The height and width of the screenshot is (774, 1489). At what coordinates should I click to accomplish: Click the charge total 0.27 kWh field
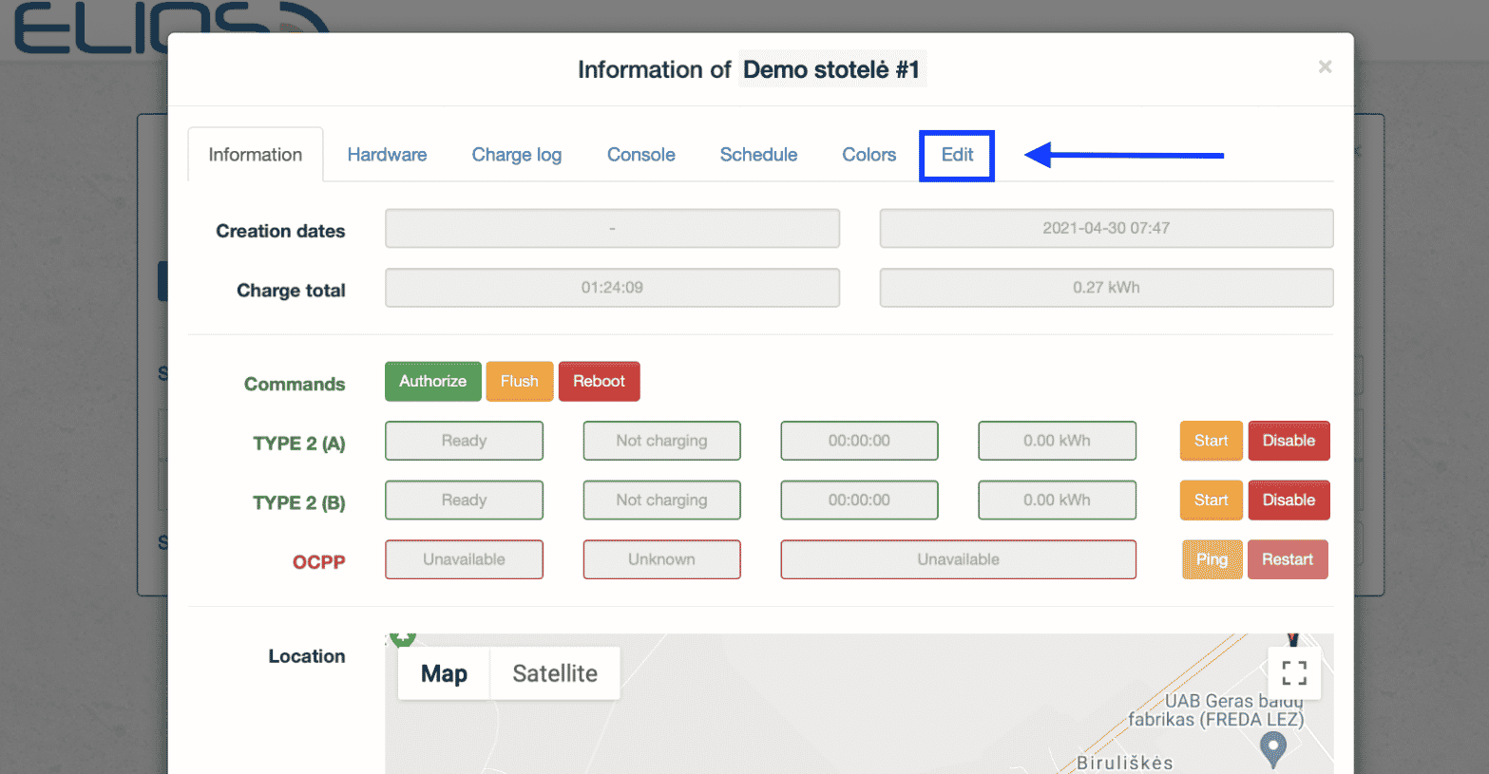tap(1106, 288)
